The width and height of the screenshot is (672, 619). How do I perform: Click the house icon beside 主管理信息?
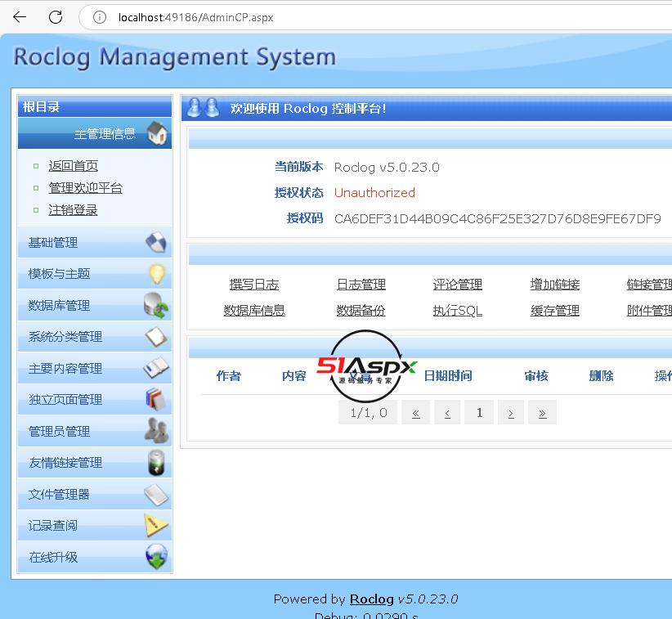157,133
